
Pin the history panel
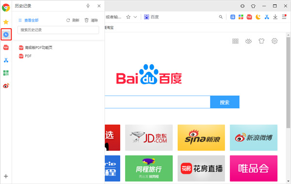click(88, 6)
